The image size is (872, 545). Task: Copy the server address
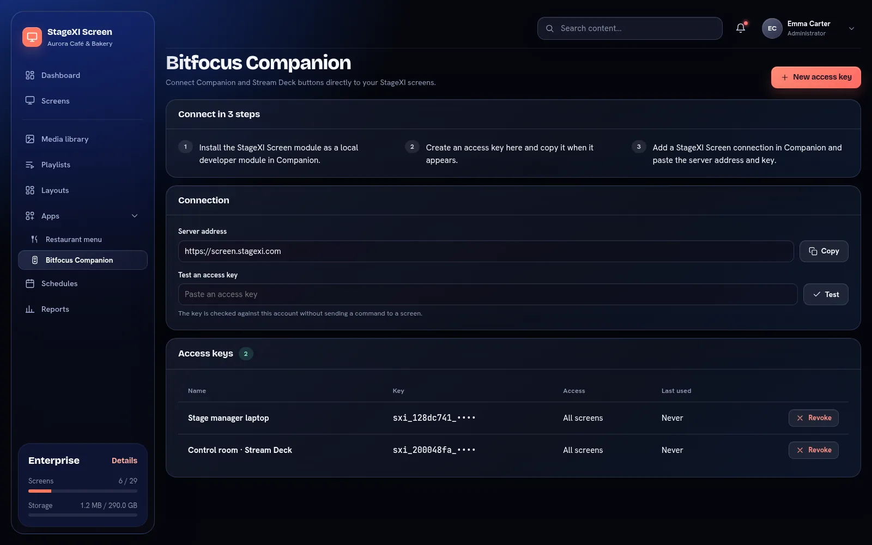click(x=824, y=251)
